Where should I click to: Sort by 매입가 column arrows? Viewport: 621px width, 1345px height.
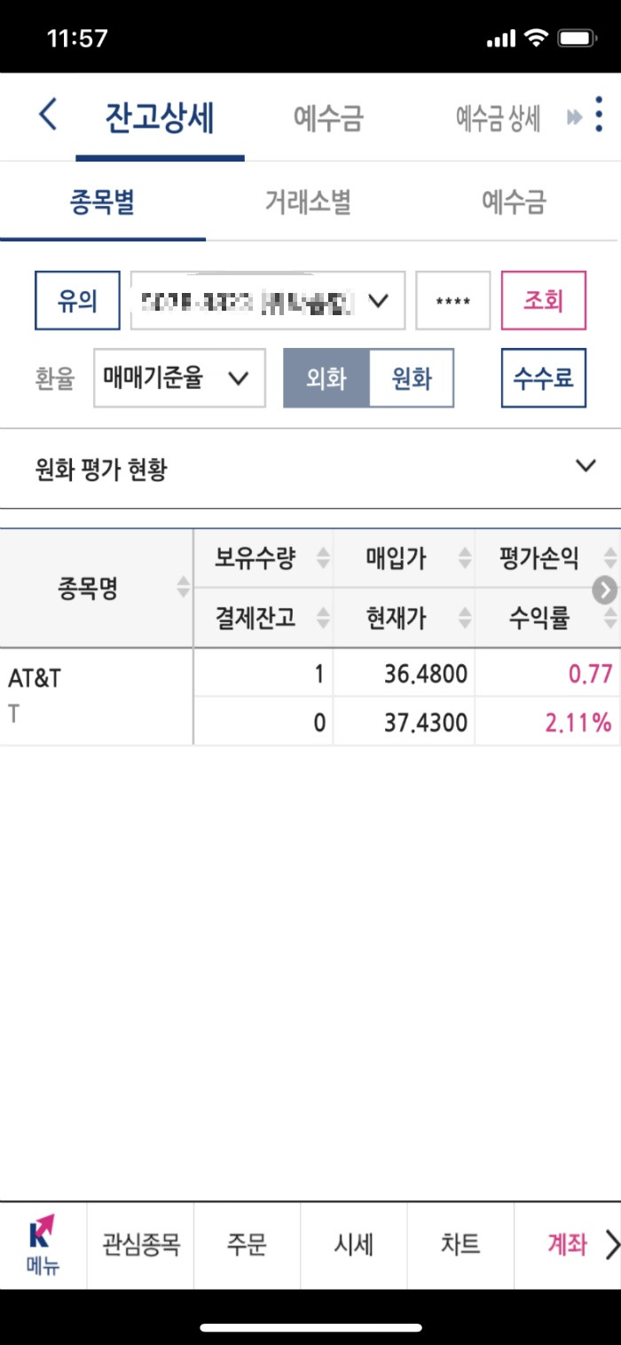465,558
